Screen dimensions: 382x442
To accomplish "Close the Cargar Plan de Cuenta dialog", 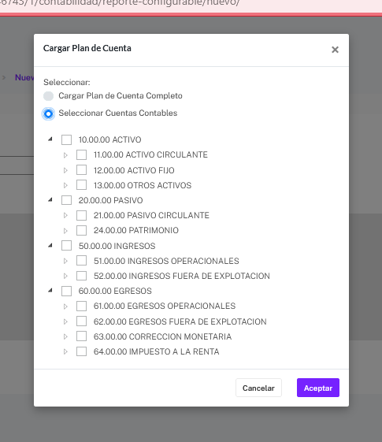I will pos(335,50).
